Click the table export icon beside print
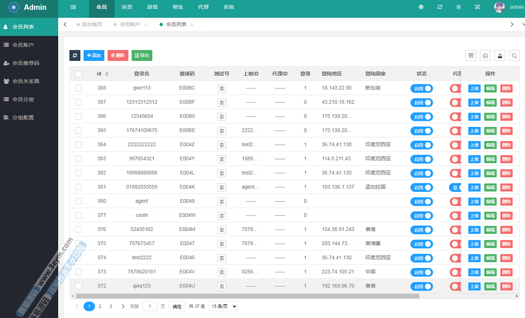This screenshot has width=525, height=318. 500,56
